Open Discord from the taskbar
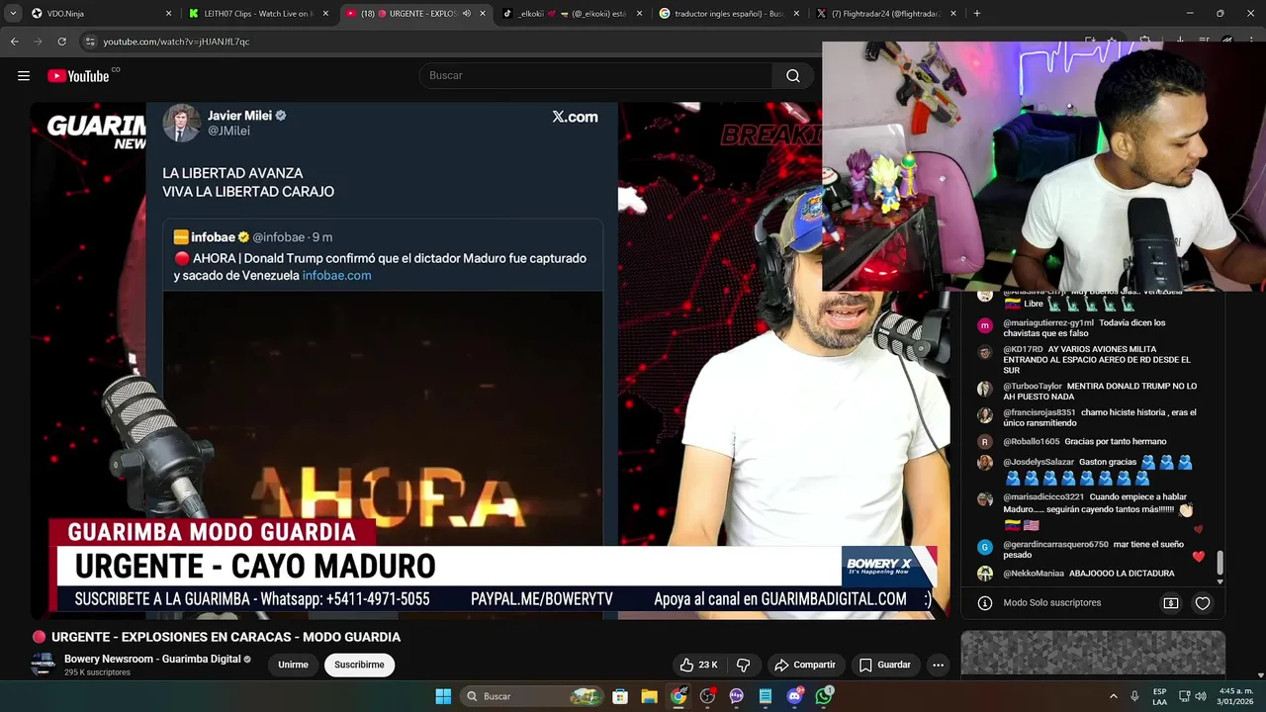This screenshot has width=1266, height=712. (794, 696)
